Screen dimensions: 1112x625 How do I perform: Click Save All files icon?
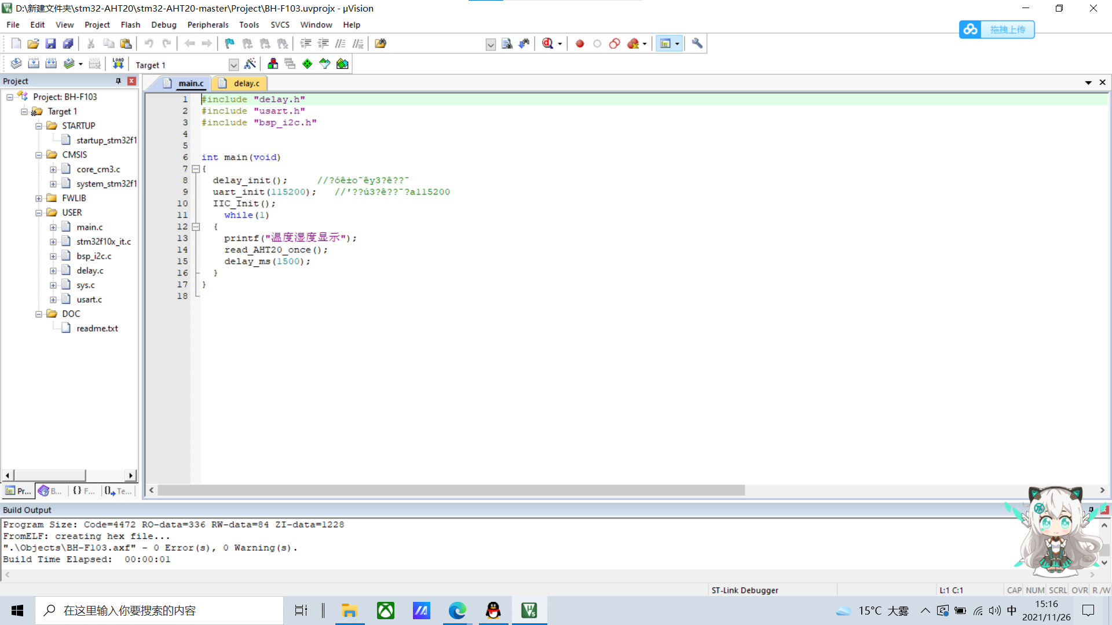(x=68, y=43)
